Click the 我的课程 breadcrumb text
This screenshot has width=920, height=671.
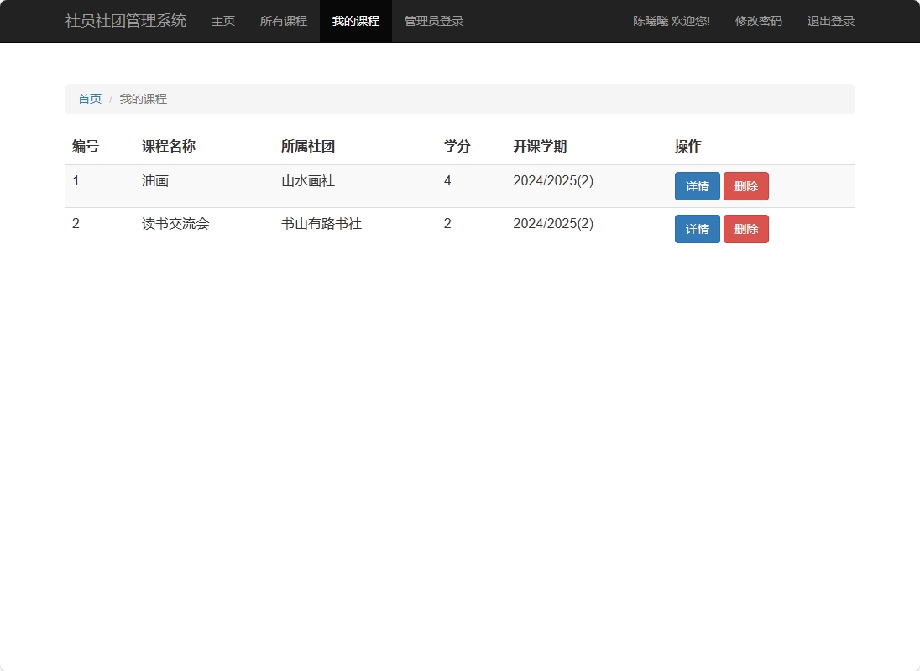coord(142,98)
